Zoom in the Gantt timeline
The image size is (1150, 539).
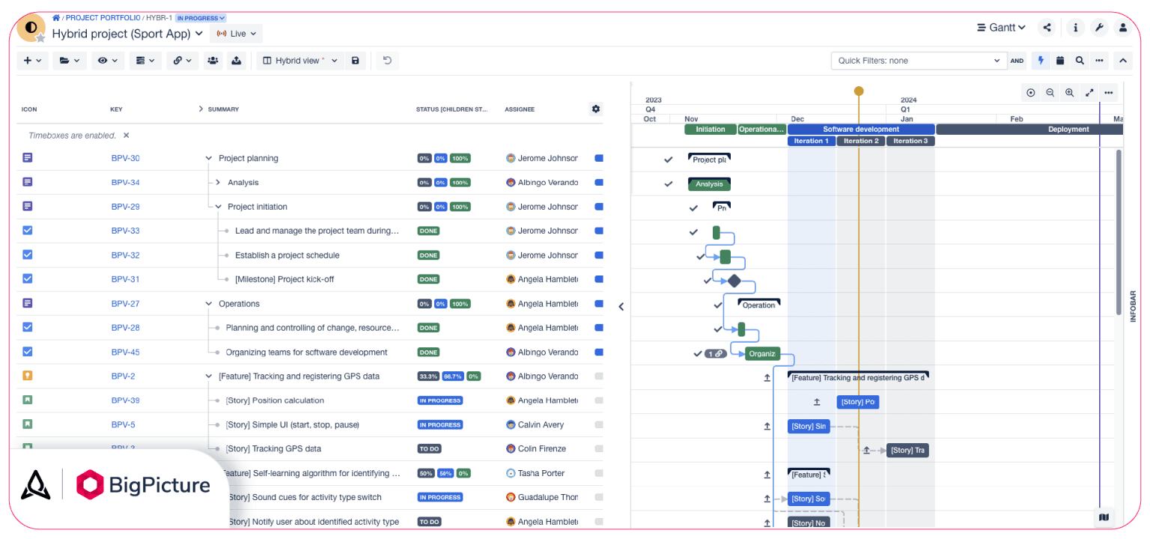coord(1070,93)
